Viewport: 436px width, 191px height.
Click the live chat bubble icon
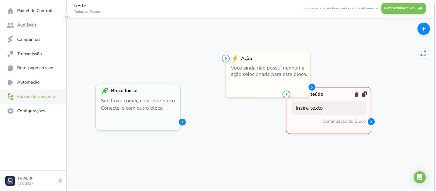[x=11, y=68]
